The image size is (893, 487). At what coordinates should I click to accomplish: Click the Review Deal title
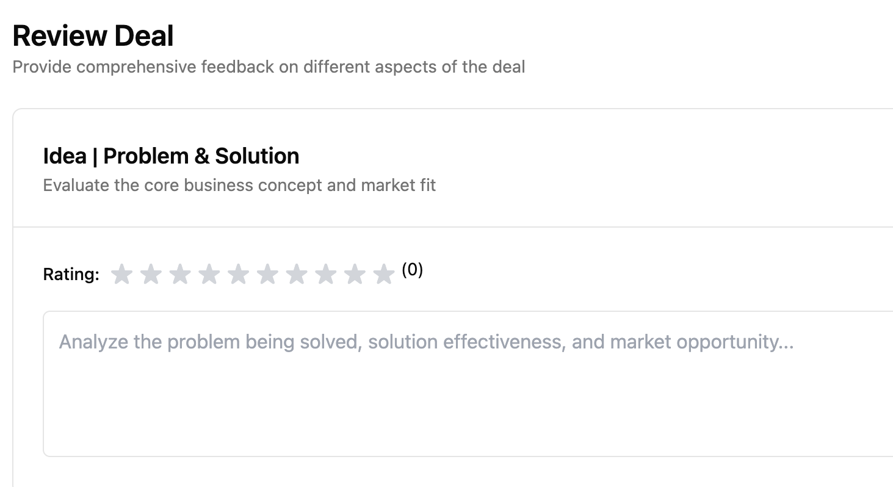pyautogui.click(x=93, y=35)
